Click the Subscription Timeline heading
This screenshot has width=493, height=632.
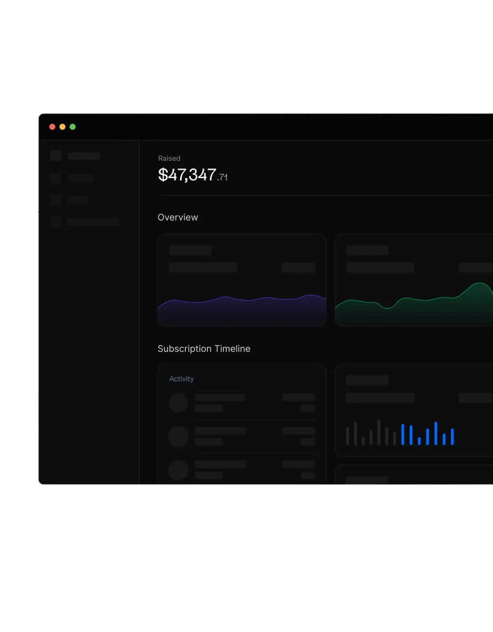point(204,349)
